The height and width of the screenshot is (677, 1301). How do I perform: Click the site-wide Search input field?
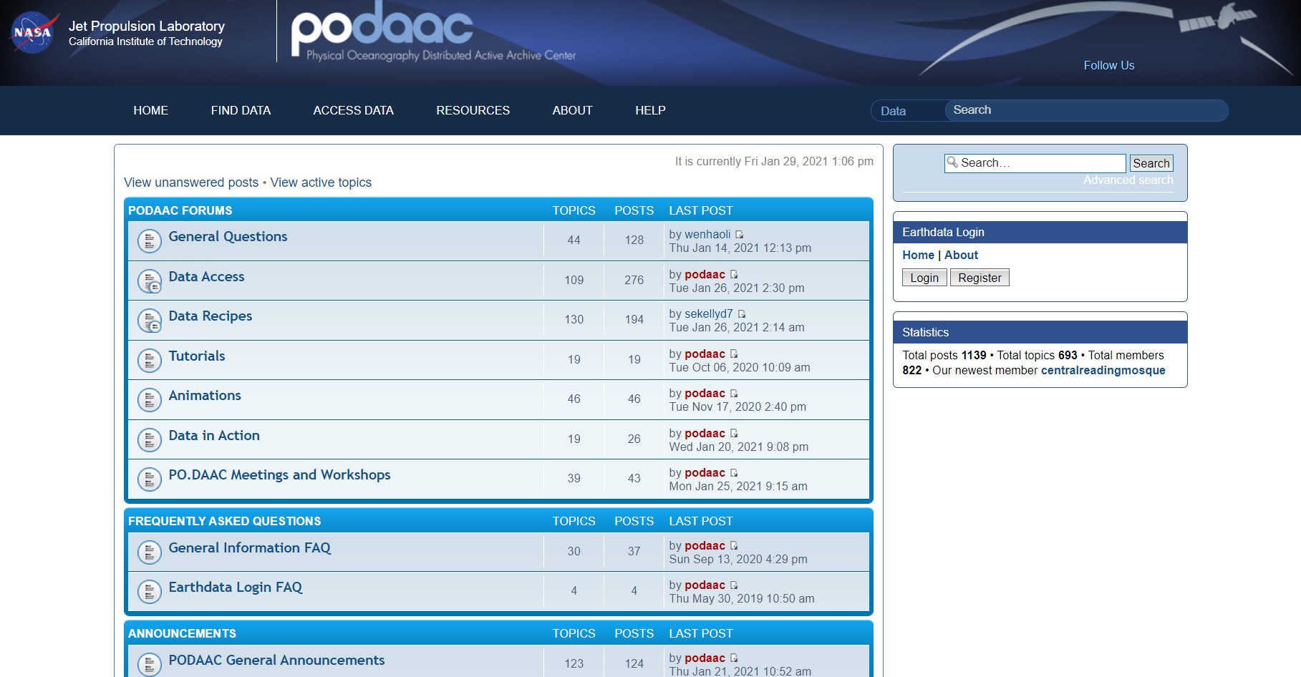tap(1086, 110)
